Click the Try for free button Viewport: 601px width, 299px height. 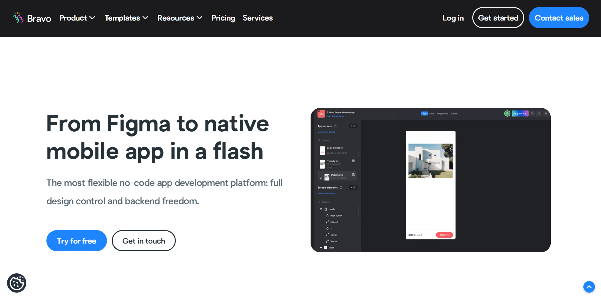[x=77, y=241]
